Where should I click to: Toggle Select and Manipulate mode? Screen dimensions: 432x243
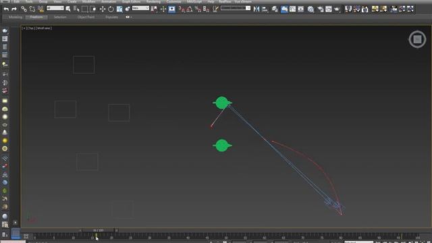point(163,9)
